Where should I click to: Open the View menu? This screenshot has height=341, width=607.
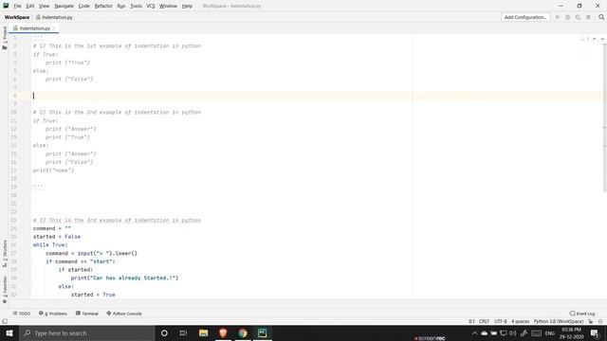point(45,6)
